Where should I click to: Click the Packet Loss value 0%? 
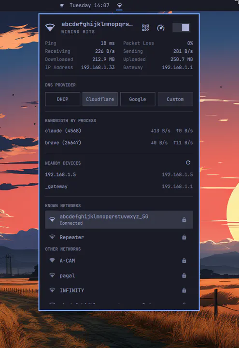point(190,43)
